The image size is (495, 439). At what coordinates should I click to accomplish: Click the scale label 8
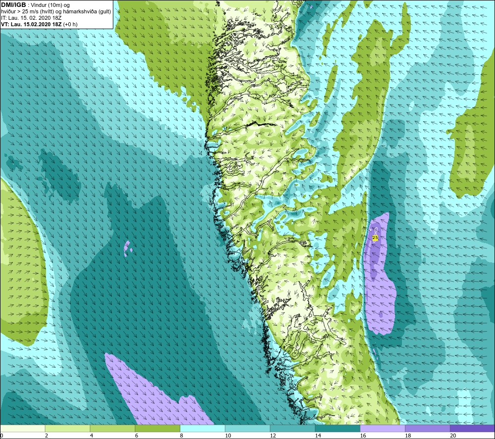(x=182, y=436)
